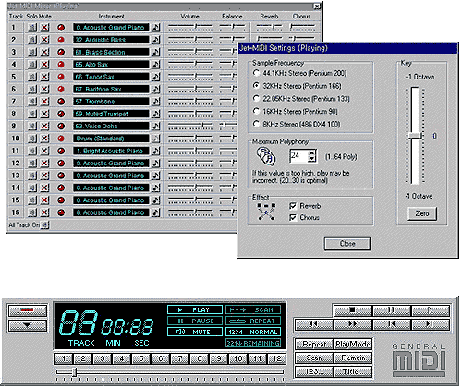462x388 pixels.
Task: Mute track 14 in the mixer
Action: (44, 188)
